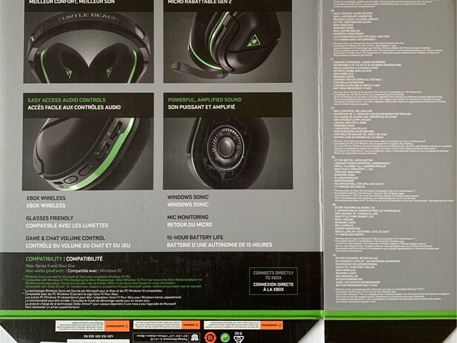Click 'CONNECTS DIRECTLY TO XBOX' in the outlined box
457x343 pixels.
(x=274, y=275)
